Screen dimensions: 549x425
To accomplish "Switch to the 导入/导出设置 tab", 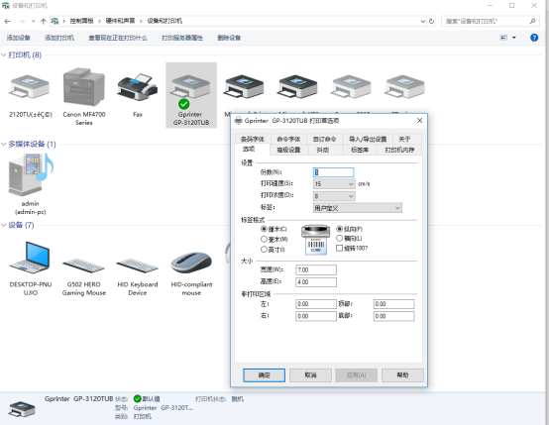I will [x=368, y=139].
